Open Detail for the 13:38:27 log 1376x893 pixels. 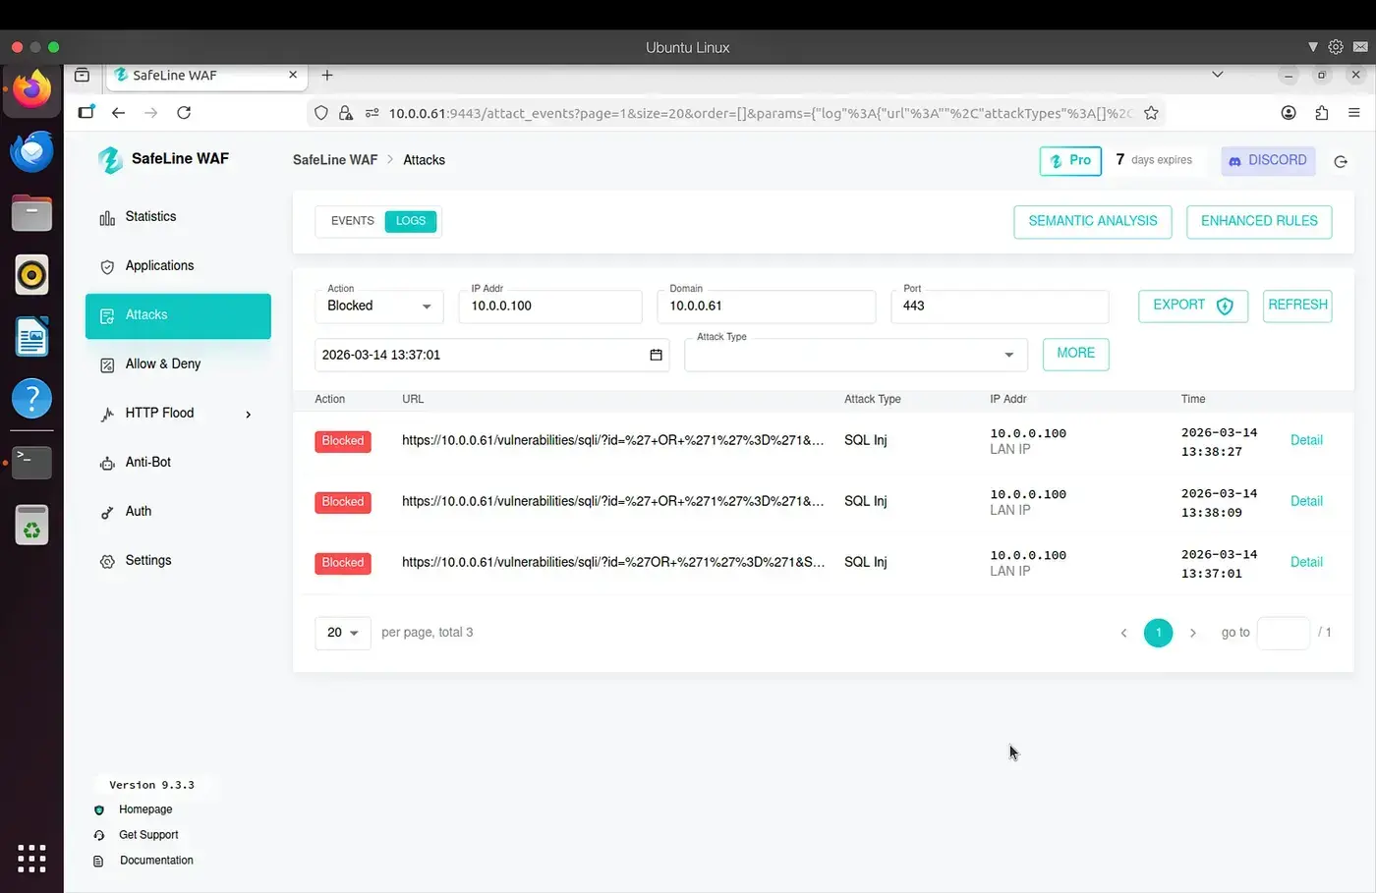pos(1306,440)
